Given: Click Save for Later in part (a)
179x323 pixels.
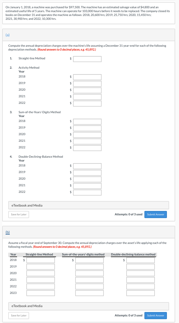Looking at the screenshot, I should [18, 215].
